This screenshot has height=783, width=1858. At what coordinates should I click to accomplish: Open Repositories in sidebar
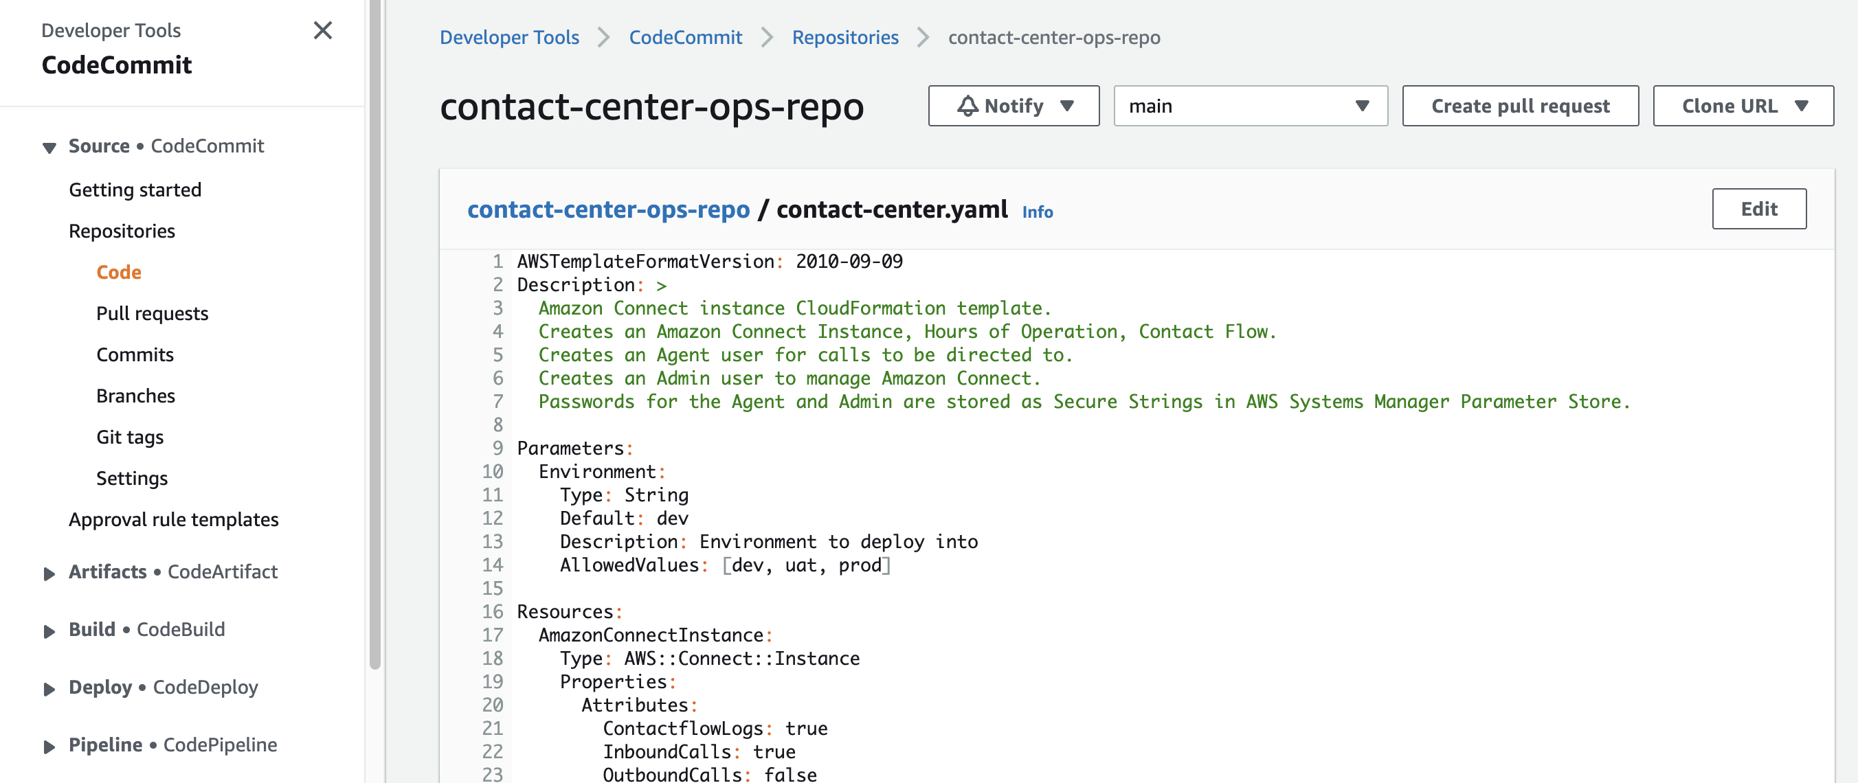122,231
